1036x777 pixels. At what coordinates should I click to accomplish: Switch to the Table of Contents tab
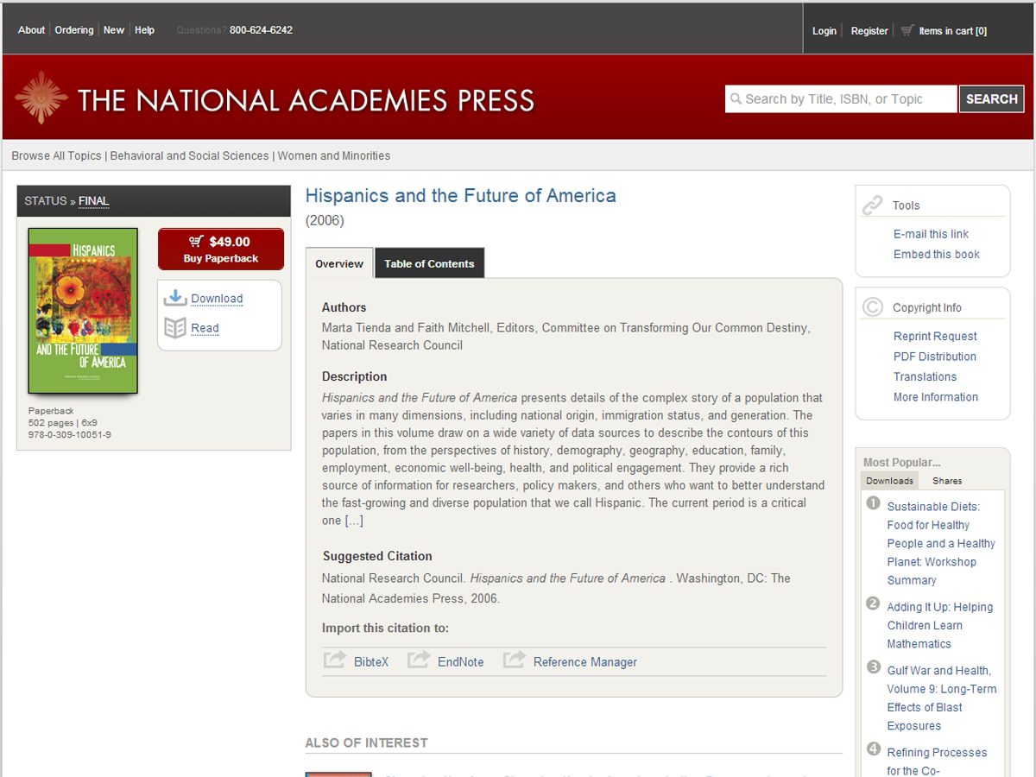[x=429, y=263]
